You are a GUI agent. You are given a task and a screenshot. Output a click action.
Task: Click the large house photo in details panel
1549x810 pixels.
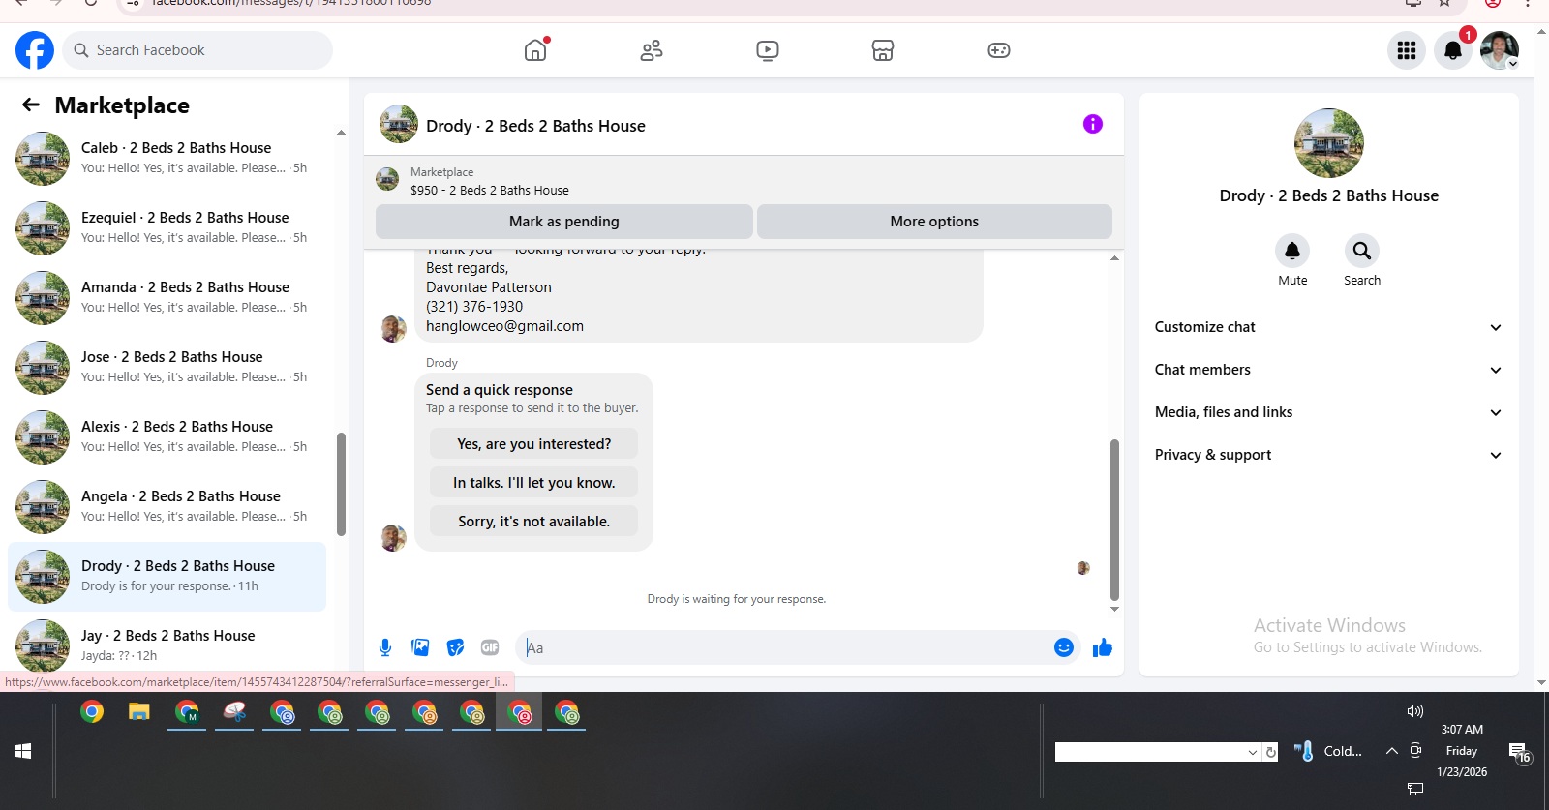1329,143
